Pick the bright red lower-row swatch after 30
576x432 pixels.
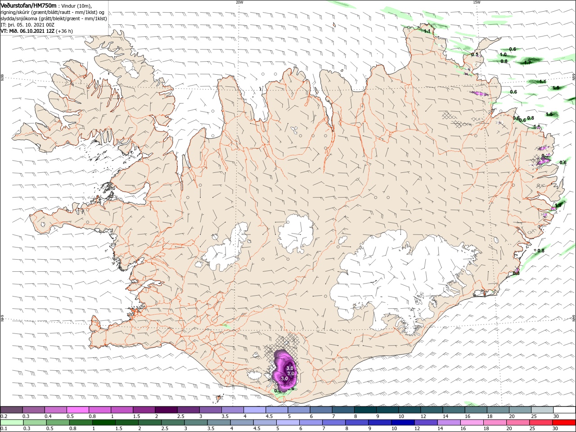(x=563, y=423)
